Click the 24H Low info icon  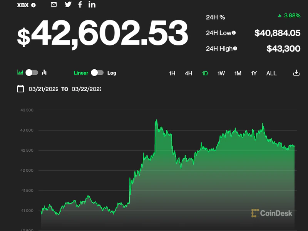234,33
